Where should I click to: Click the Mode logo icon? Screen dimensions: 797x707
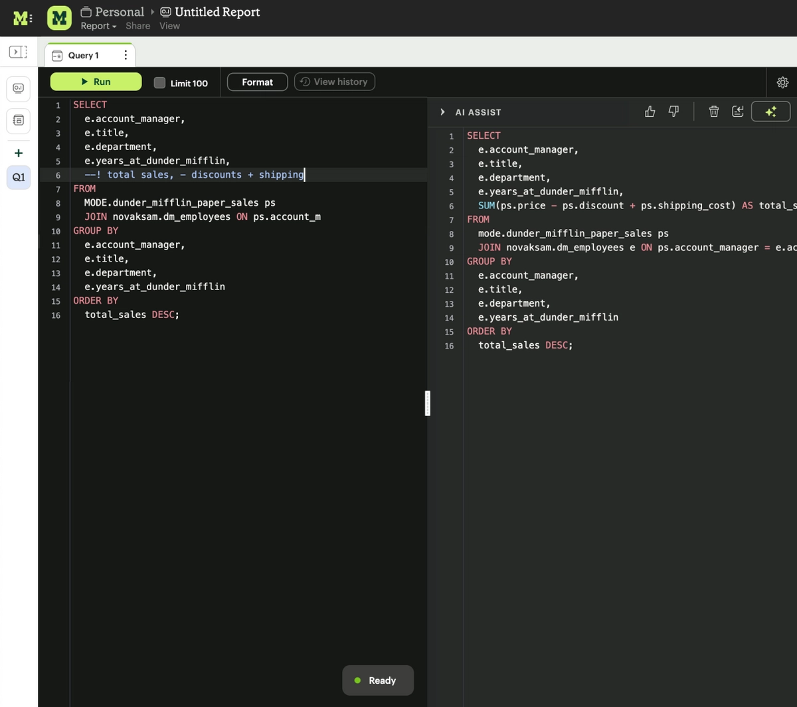click(21, 17)
